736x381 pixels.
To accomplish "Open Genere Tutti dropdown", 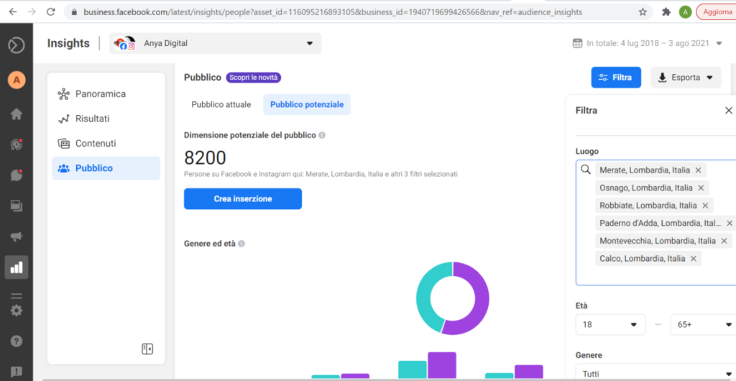I will [x=655, y=374].
